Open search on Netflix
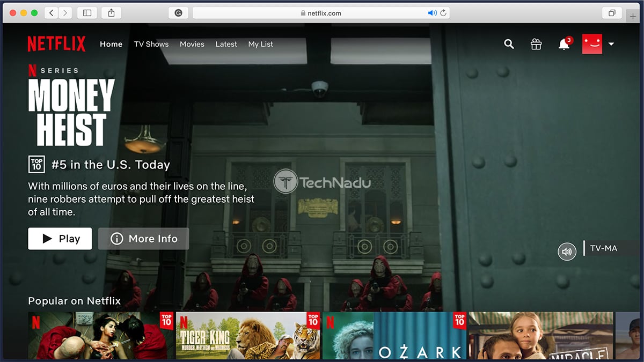 point(509,44)
